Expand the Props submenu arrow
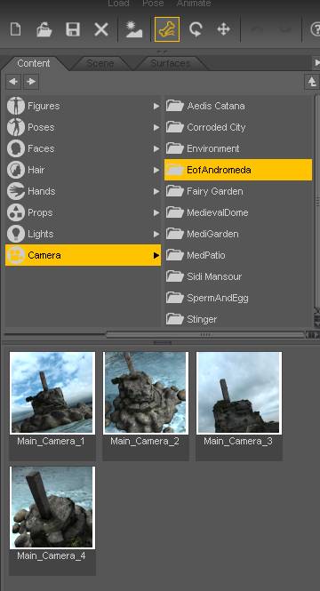Image resolution: width=320 pixels, height=591 pixels. 156,212
